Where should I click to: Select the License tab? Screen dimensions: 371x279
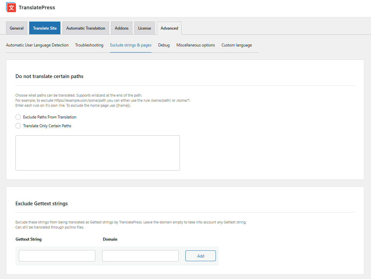click(x=144, y=28)
